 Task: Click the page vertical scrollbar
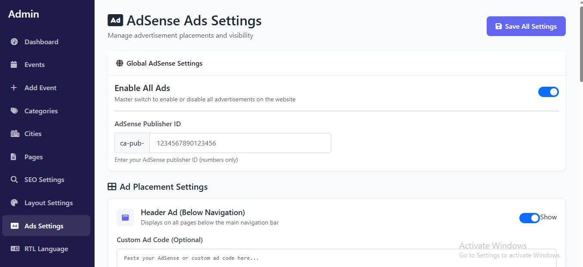coord(581,43)
